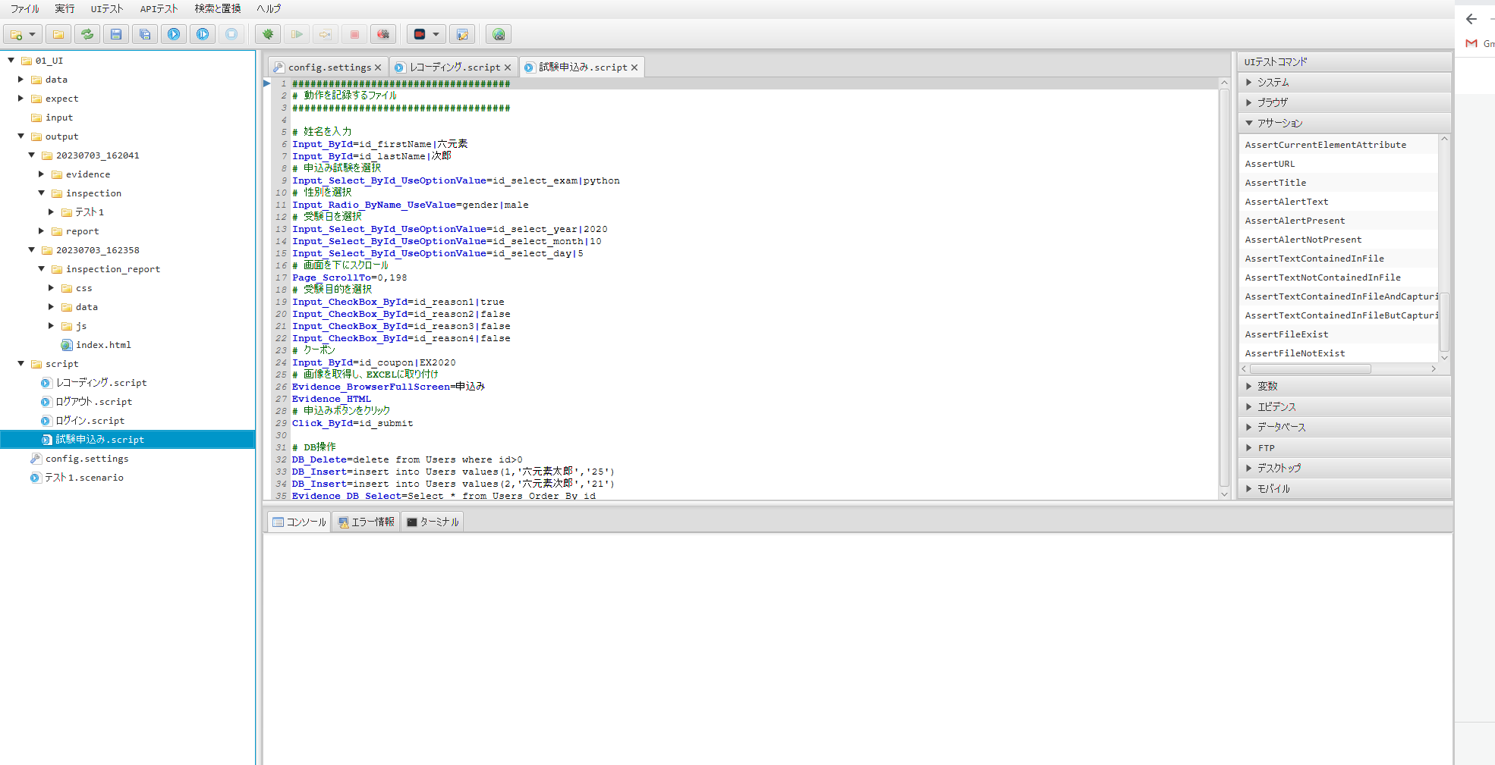Close the 試験申込み.script tab
1495x765 pixels.
point(634,67)
